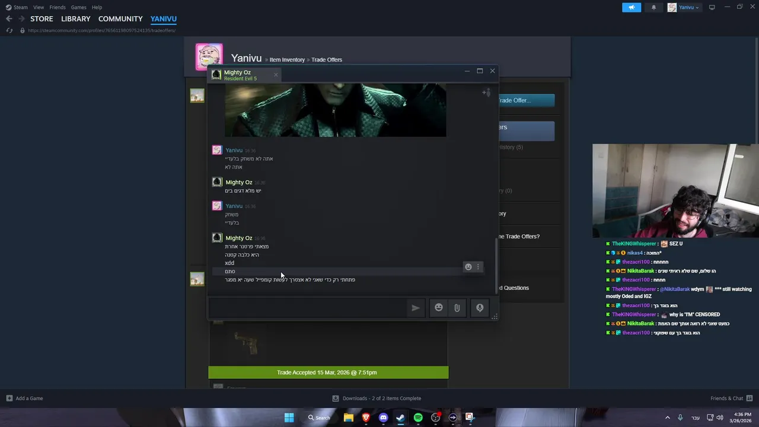Open Discord from the taskbar
Screen dimensions: 759x427
(x=383, y=418)
